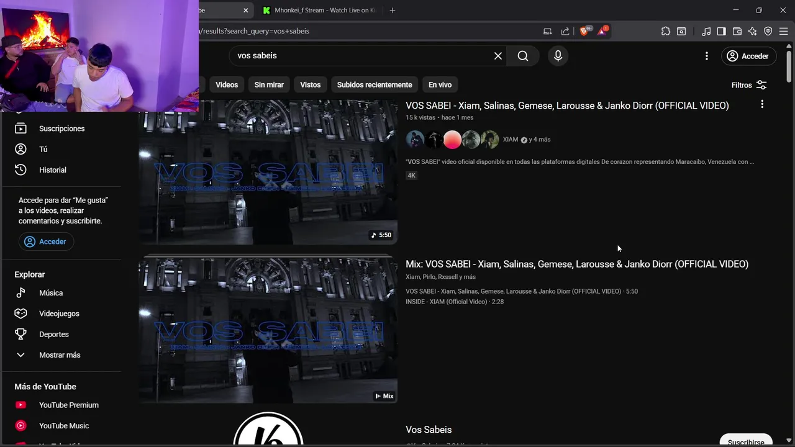Click the Brave Shields lion icon
Screen dimensions: 795x447
584,31
